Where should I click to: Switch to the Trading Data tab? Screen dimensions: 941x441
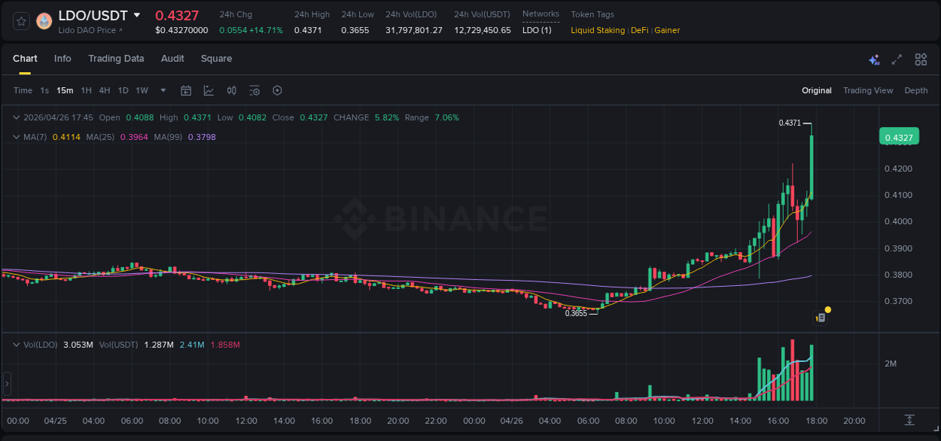pyautogui.click(x=116, y=59)
